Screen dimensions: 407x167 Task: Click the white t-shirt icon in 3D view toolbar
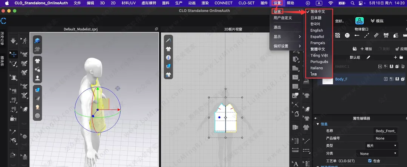tap(38, 61)
